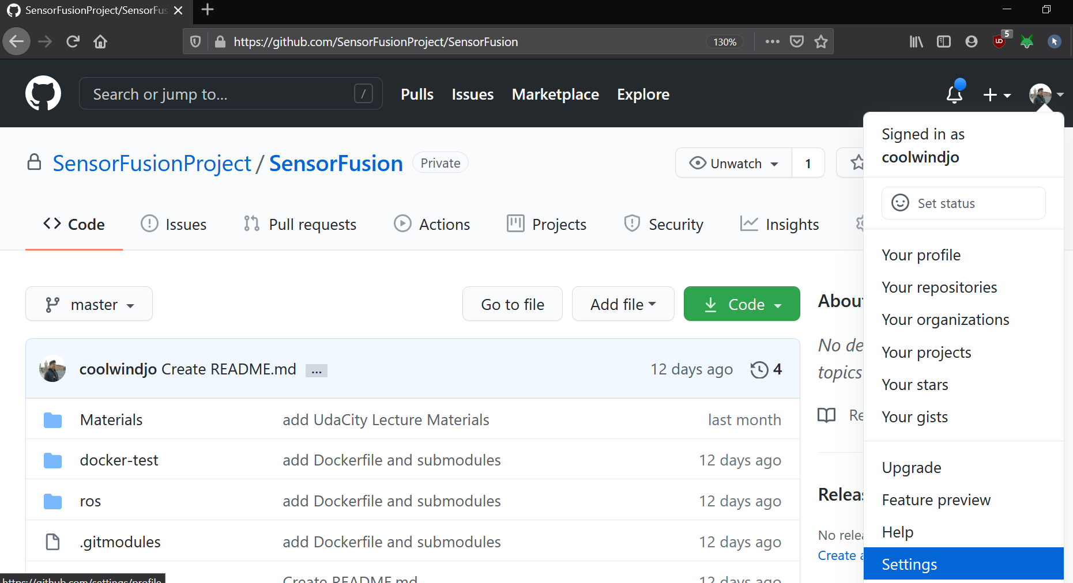Switch to the Actions tab
The image size is (1073, 583).
click(432, 224)
